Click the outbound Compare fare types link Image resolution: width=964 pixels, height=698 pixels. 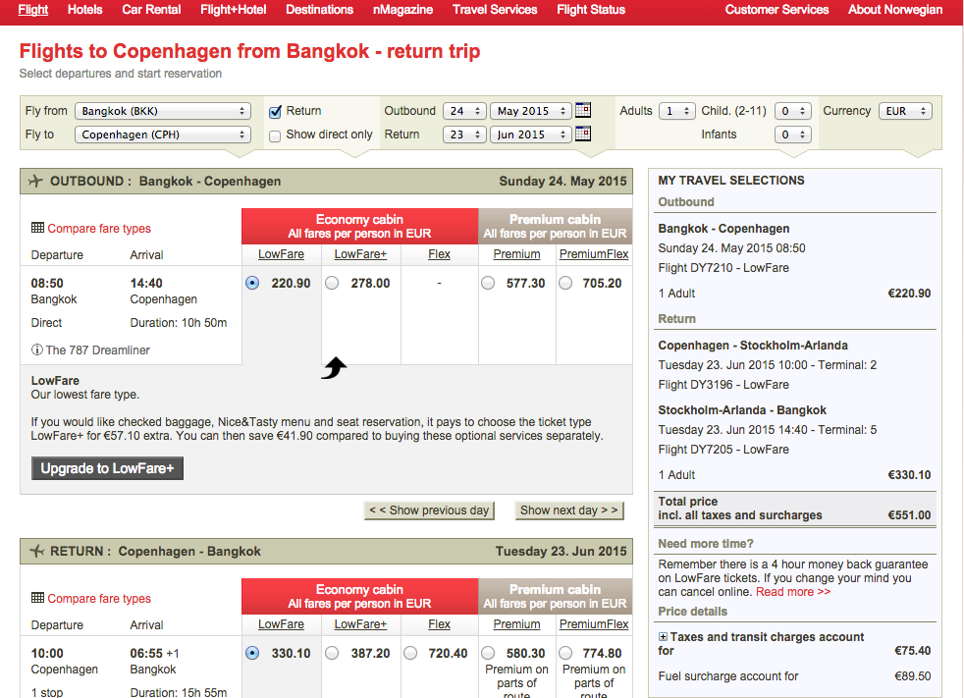(99, 228)
